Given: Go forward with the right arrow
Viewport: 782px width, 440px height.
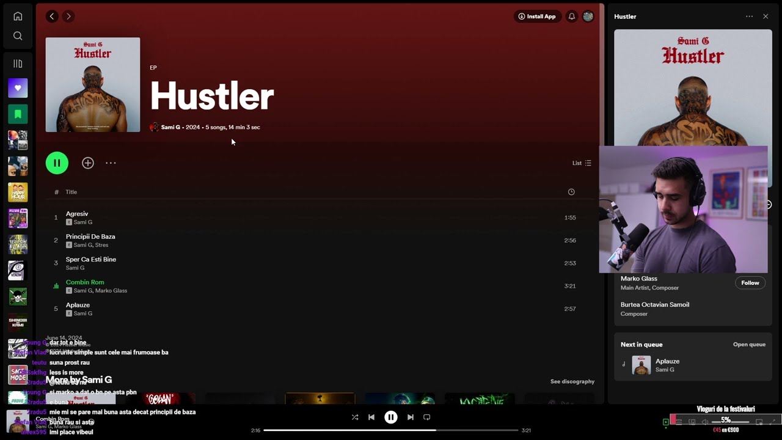Looking at the screenshot, I should click(68, 16).
